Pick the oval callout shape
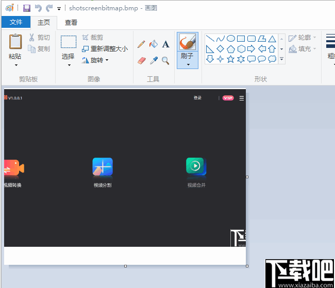This screenshot has height=288, width=335. (262, 59)
